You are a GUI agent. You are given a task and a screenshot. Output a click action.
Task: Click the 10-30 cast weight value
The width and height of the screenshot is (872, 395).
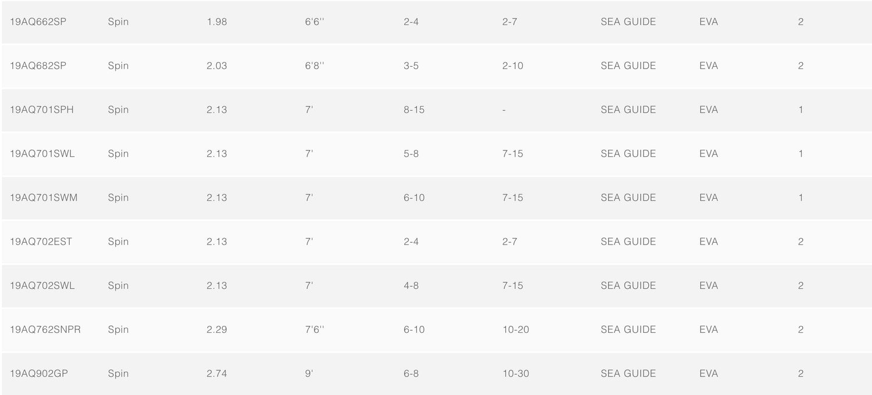pyautogui.click(x=516, y=374)
